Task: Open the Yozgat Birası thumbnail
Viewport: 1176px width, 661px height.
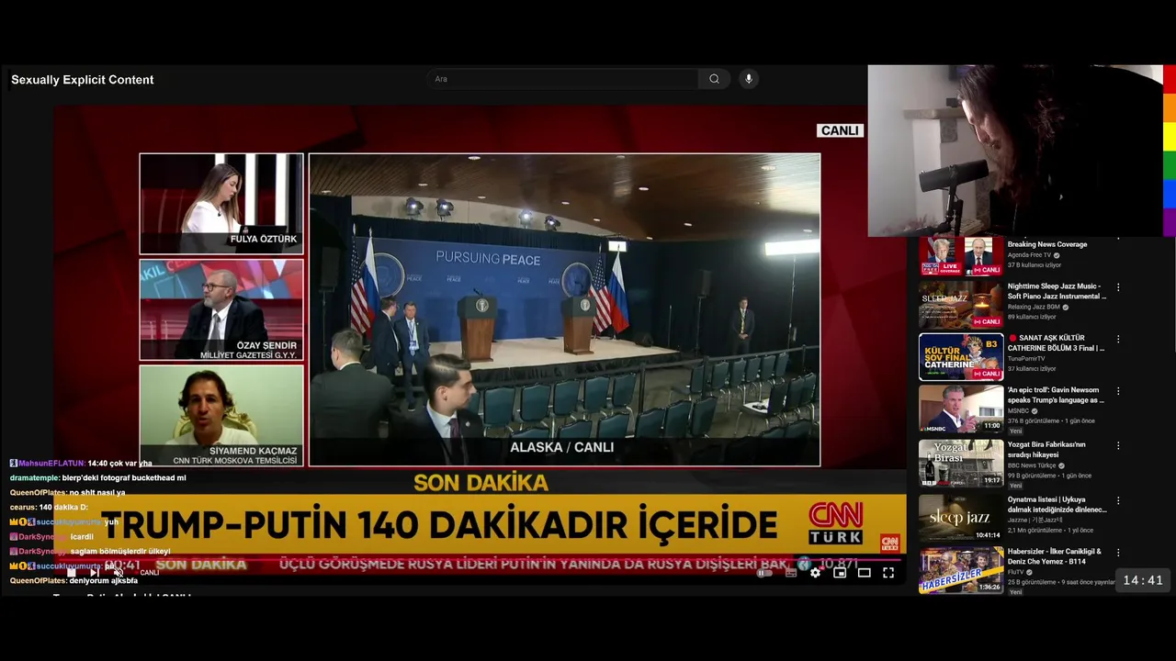Action: (961, 463)
